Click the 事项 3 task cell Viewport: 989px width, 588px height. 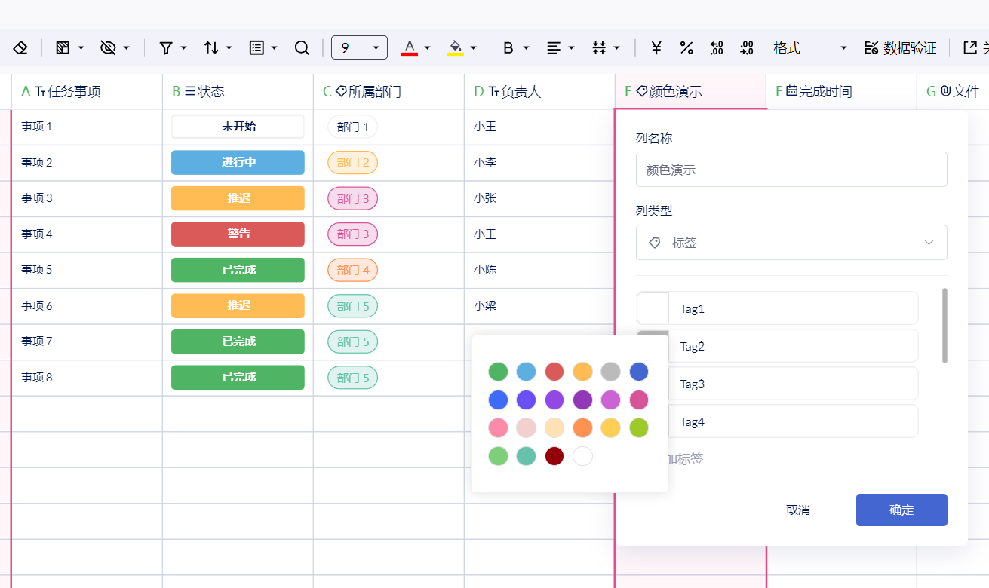[87, 198]
